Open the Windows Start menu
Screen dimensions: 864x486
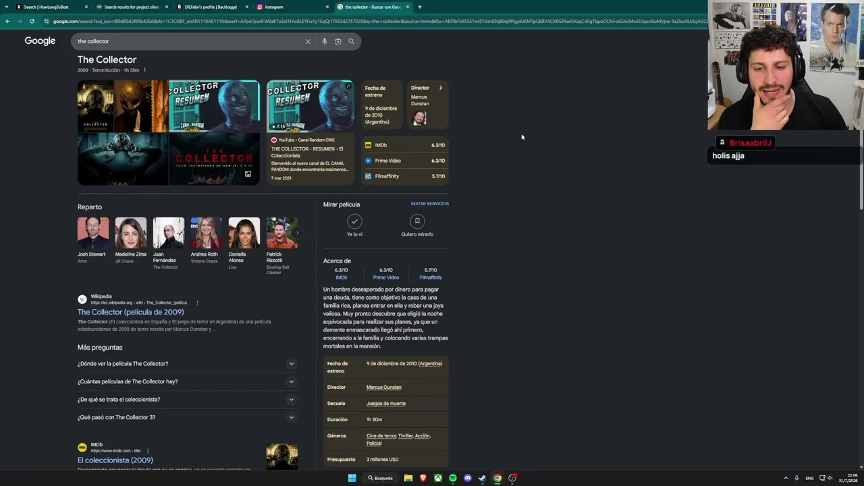point(352,478)
